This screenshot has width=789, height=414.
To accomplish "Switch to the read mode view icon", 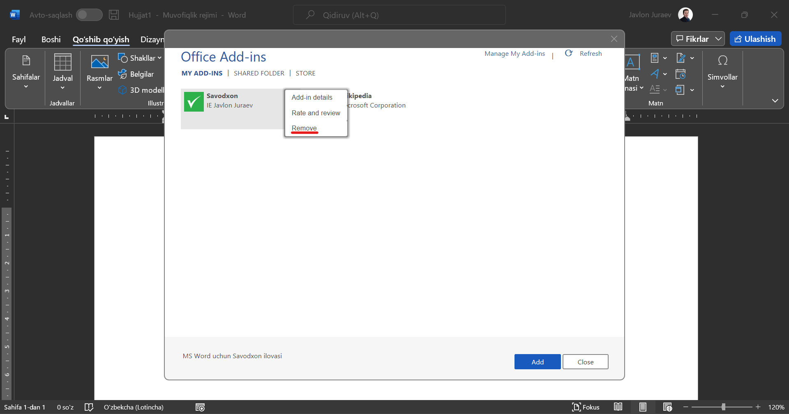I will point(618,407).
